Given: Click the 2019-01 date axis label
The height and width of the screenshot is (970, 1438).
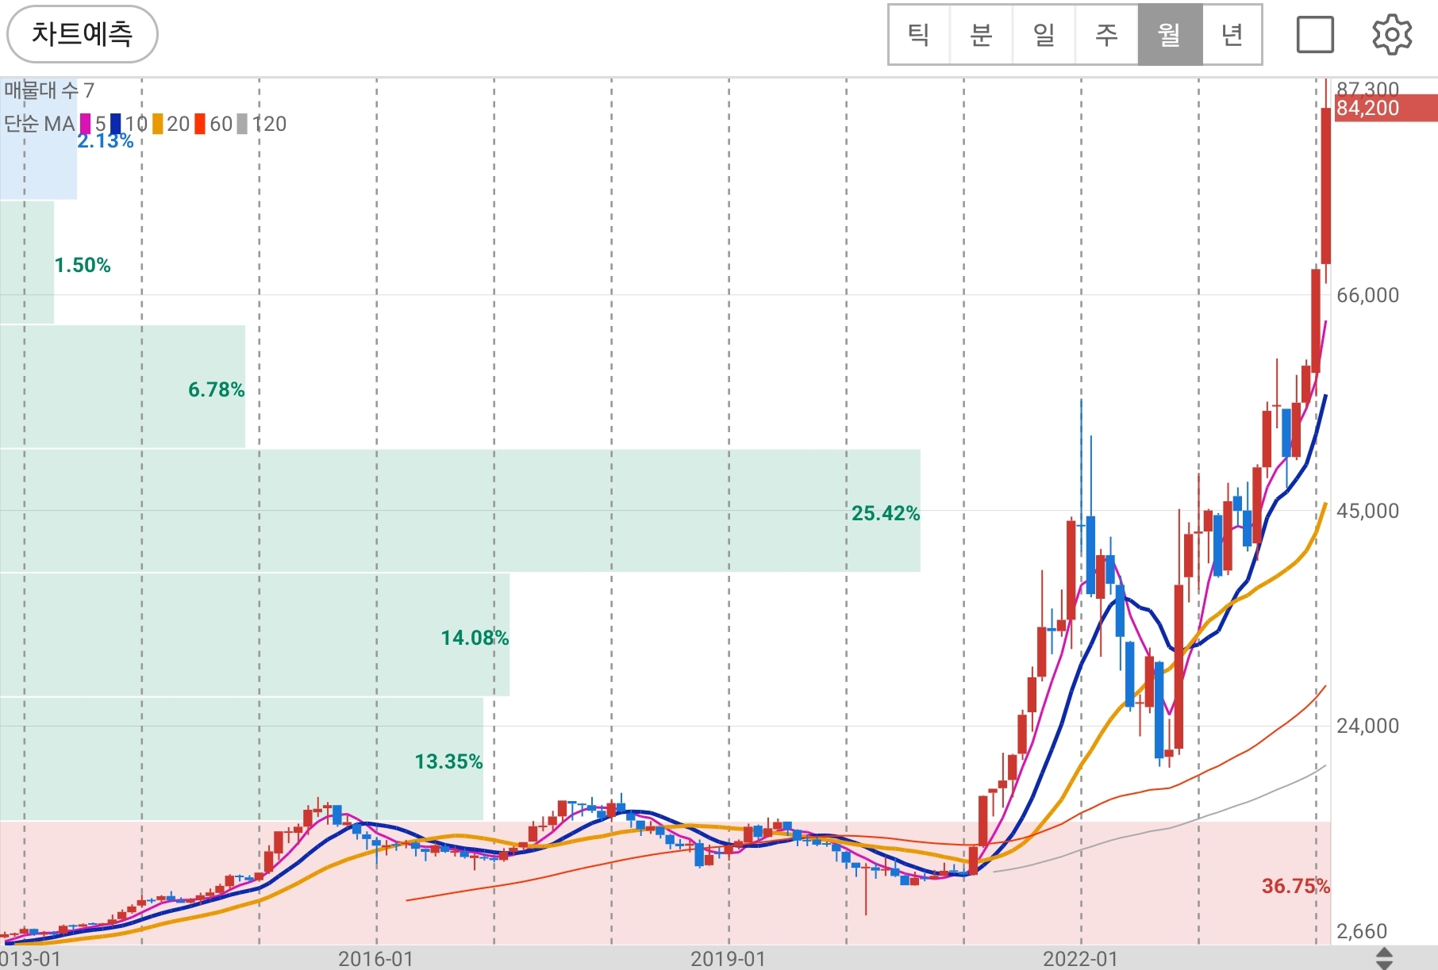Looking at the screenshot, I should 728,958.
